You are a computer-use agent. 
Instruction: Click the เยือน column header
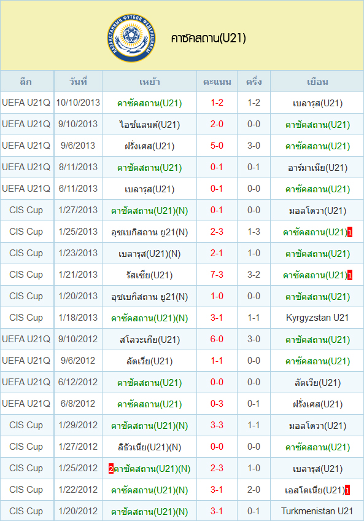(x=317, y=81)
